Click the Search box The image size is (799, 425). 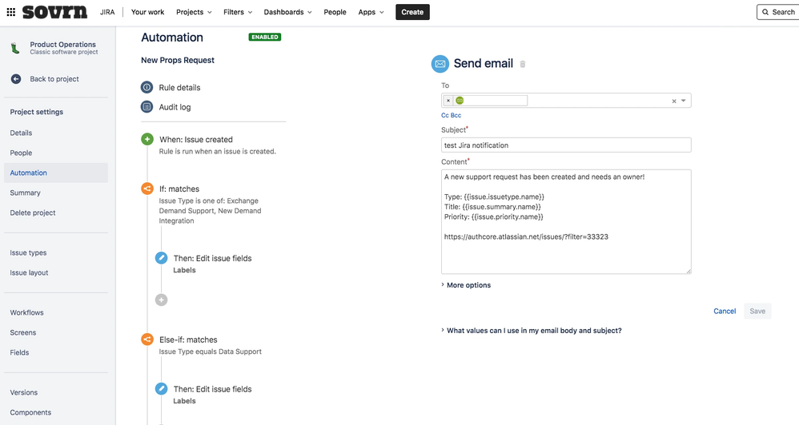778,12
